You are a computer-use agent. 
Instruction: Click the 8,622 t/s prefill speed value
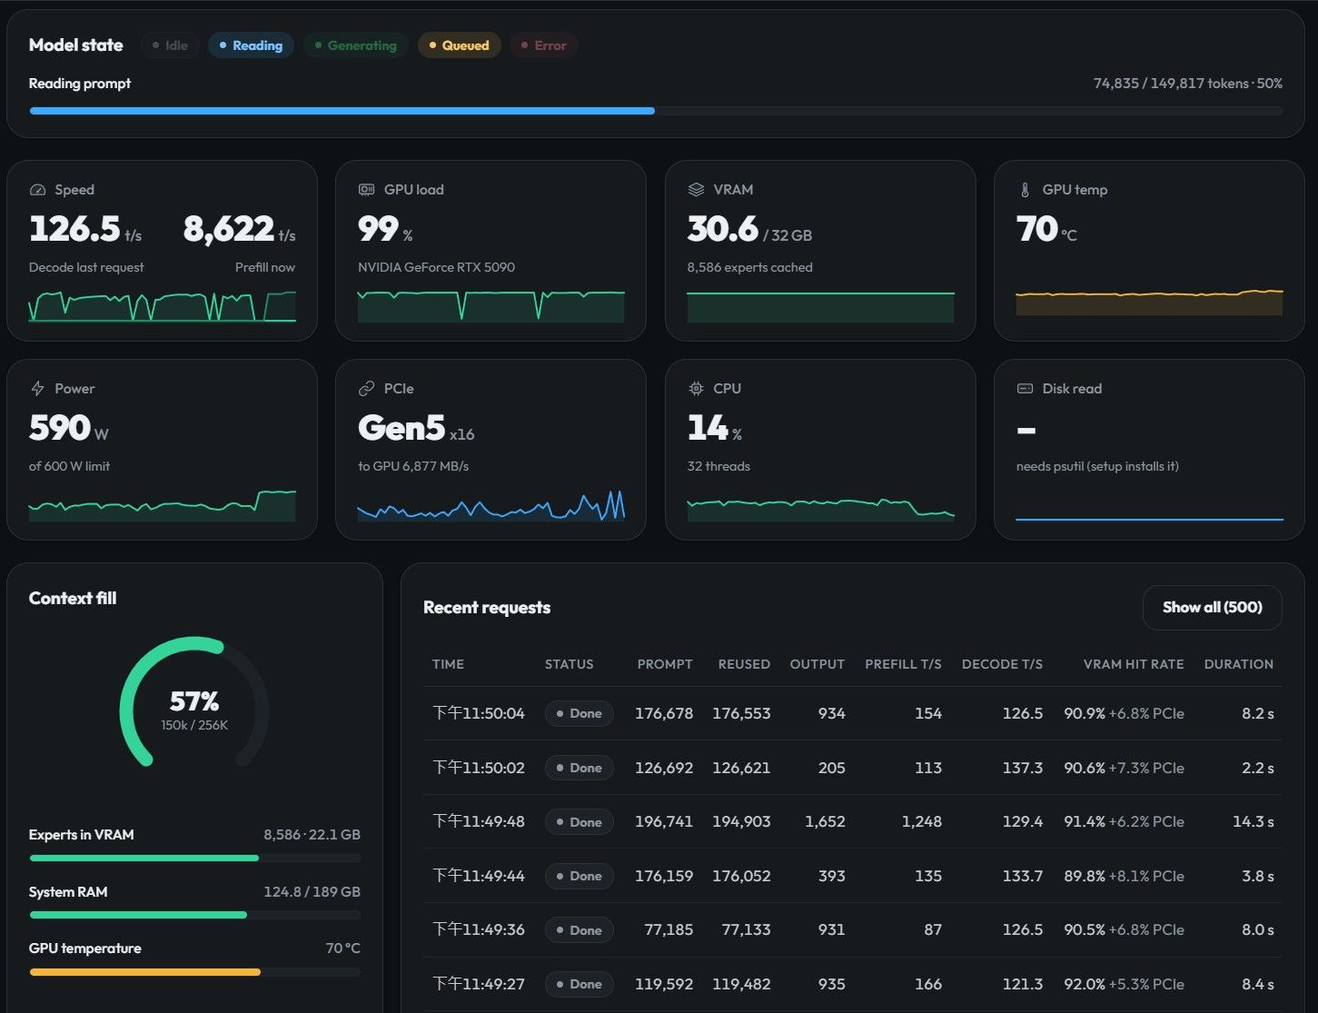point(240,229)
